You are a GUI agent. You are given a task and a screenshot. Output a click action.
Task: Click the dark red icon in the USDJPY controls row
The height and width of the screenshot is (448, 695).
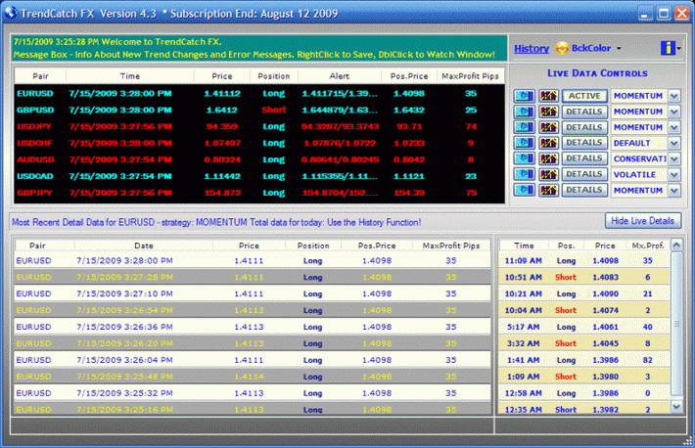pyautogui.click(x=548, y=127)
